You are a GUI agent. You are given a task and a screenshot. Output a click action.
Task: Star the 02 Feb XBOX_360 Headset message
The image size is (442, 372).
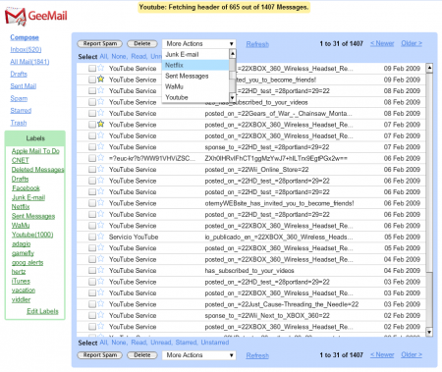tap(101, 326)
